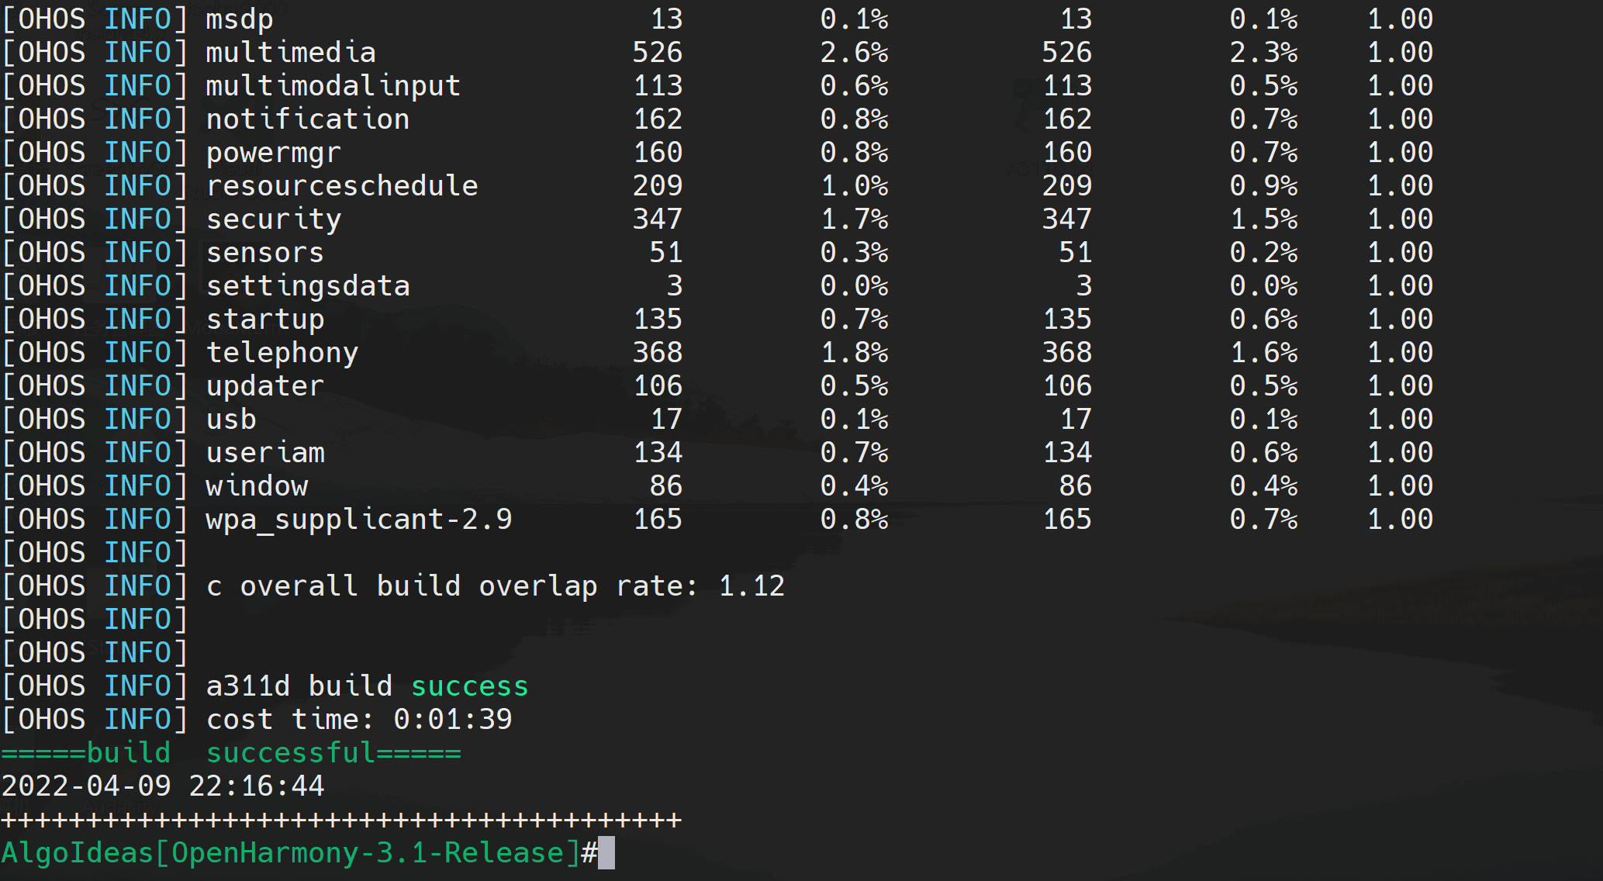Click the timestamp '2022-04-09 22:16:44'
Screen dimensions: 1603x881
(163, 786)
